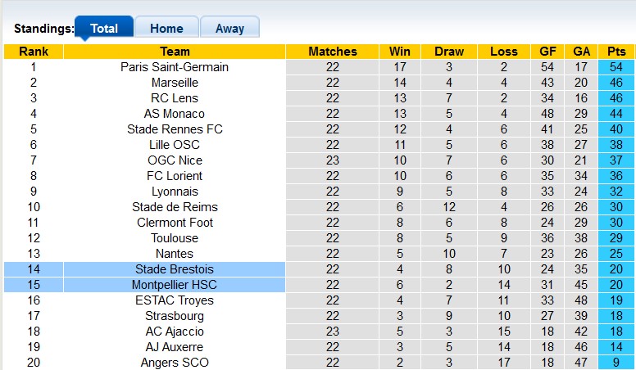636x370 pixels.
Task: Select RC Lens in the table
Action: point(175,98)
